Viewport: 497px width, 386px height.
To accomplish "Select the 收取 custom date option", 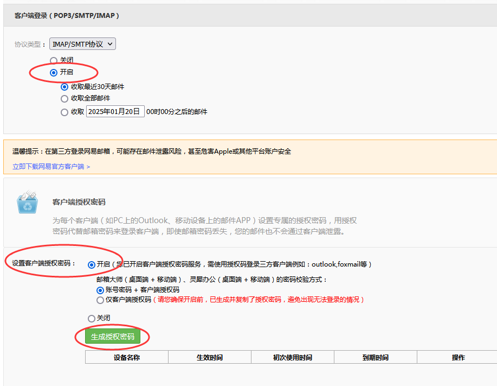I will tap(65, 111).
